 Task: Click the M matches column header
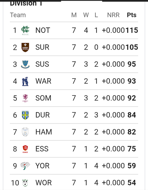tap(74, 15)
